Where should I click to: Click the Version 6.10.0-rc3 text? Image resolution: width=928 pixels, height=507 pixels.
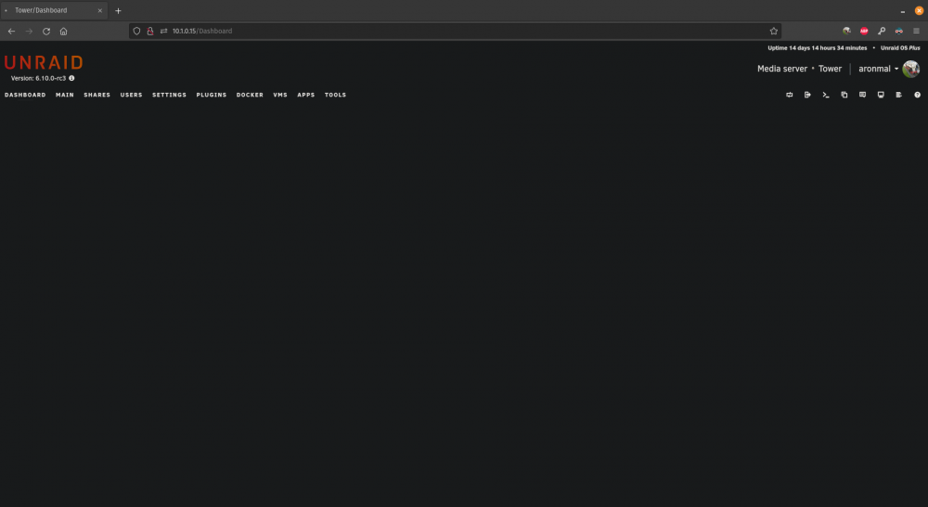(x=38, y=78)
